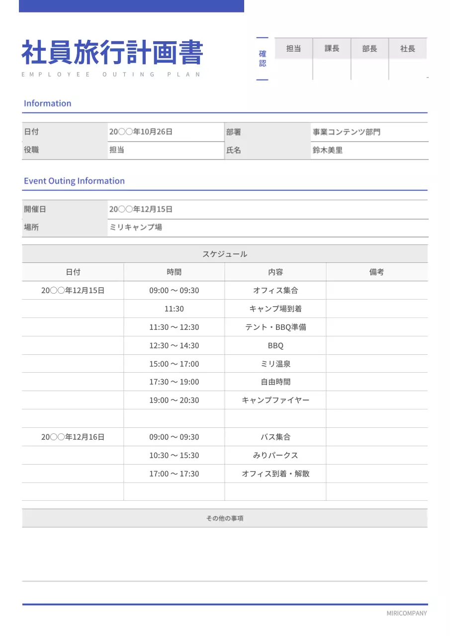Click the スケジュール table header
This screenshot has width=450, height=636.
point(224,253)
